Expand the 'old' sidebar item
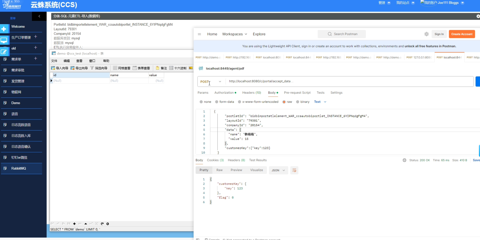 tap(36, 47)
